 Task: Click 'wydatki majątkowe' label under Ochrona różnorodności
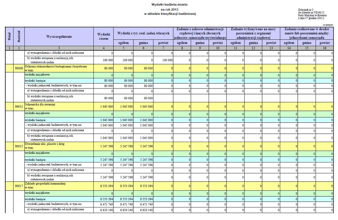click(37, 75)
